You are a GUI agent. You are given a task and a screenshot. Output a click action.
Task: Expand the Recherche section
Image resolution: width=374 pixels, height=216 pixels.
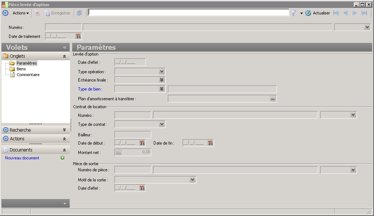coord(64,130)
